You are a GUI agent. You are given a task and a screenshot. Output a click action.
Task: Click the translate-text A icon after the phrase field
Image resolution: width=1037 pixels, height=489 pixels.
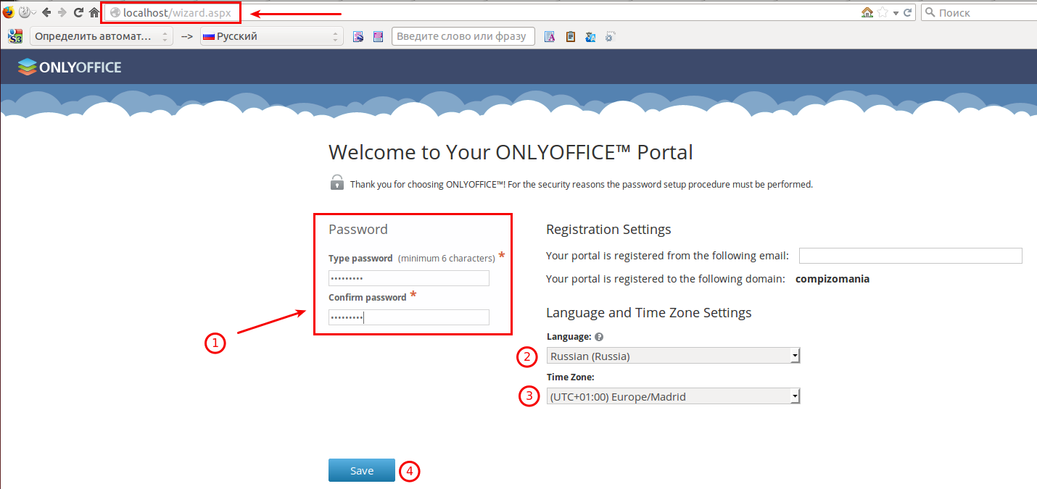tap(550, 36)
